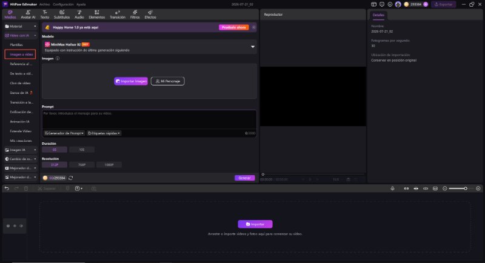This screenshot has height=263, width=485.
Task: Select the 10S duration option
Action: tap(82, 150)
